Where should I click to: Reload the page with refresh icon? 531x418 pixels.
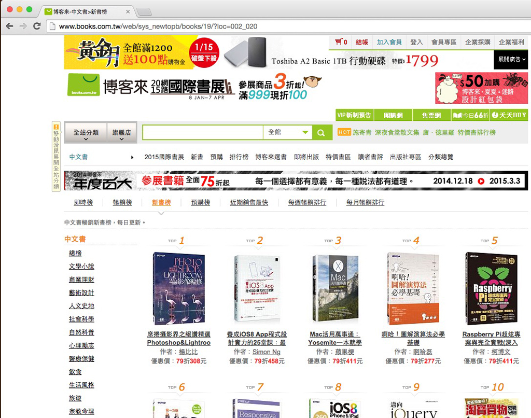pyautogui.click(x=37, y=26)
